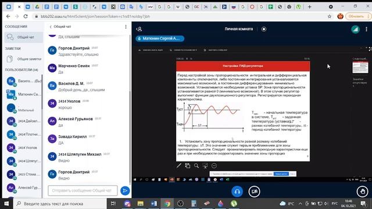The height and width of the screenshot is (209, 372).
Task: Click the address bar URL
Action: pos(95,16)
